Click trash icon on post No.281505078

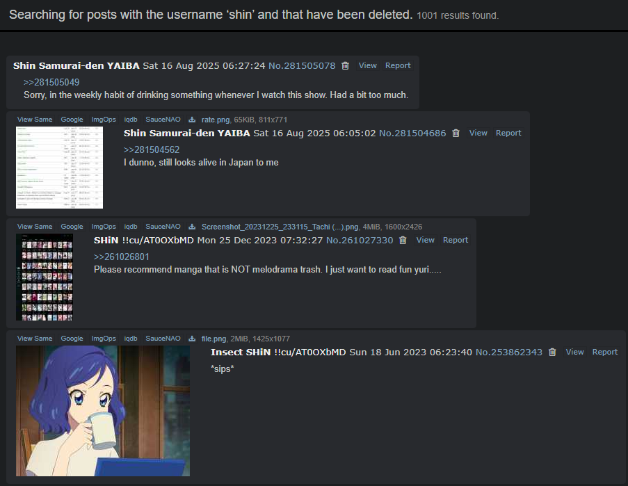click(x=345, y=65)
